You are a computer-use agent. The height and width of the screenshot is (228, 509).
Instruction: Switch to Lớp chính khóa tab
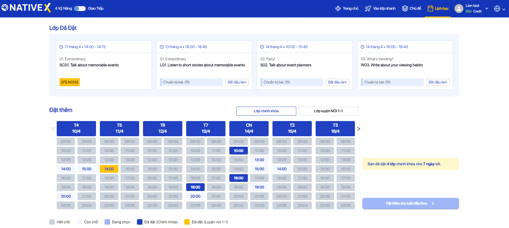click(x=266, y=111)
